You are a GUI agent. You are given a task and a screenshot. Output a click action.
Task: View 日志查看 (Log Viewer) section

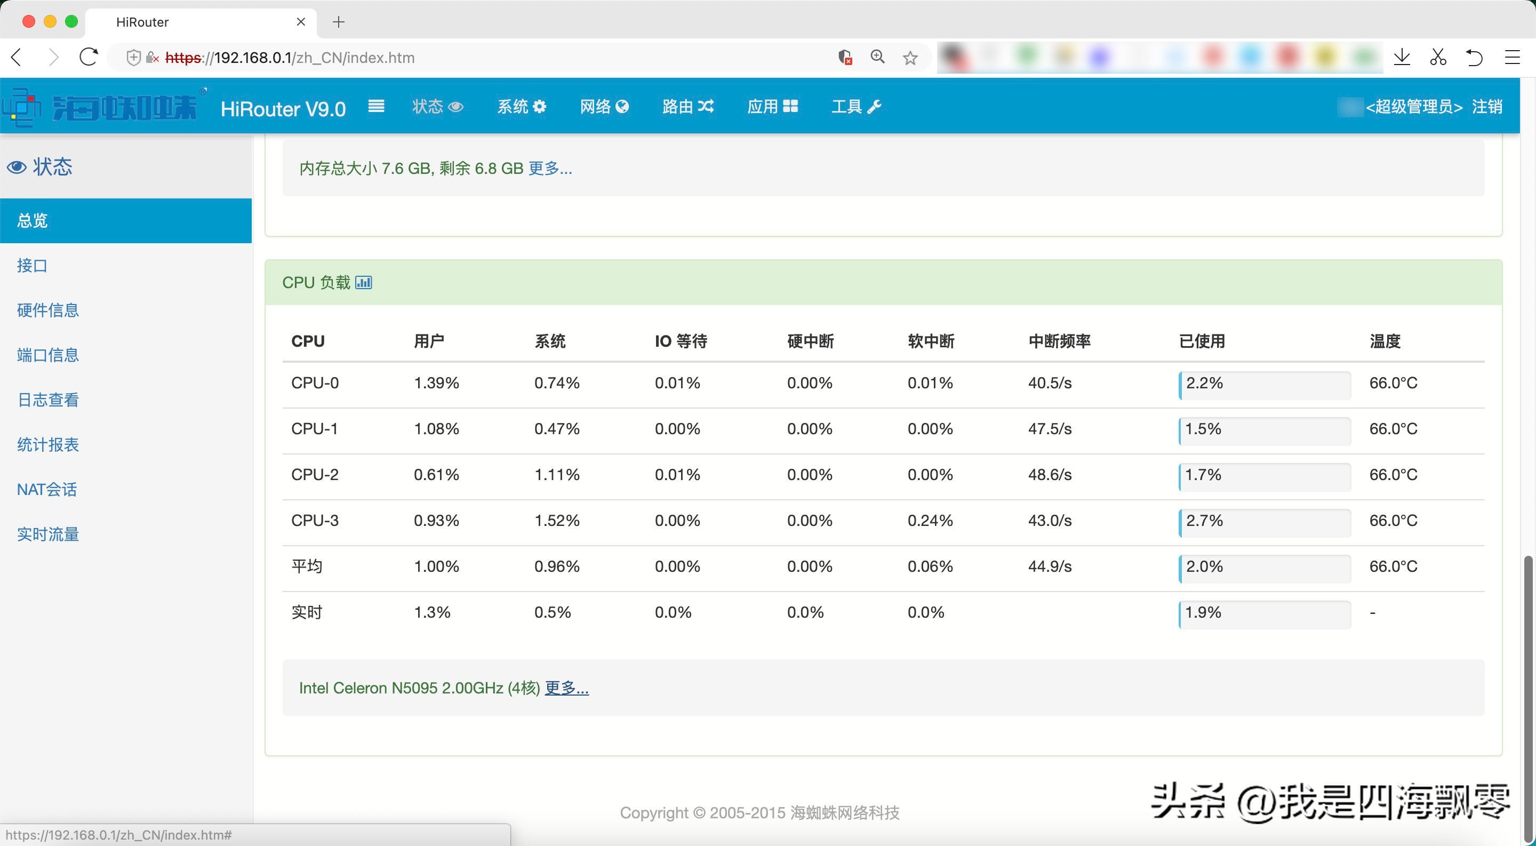tap(48, 399)
